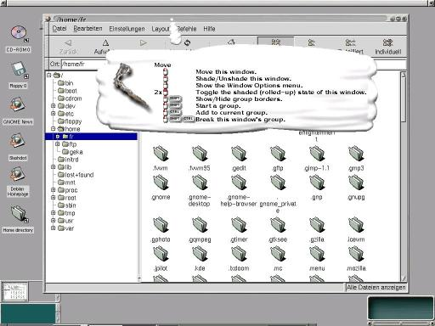The image size is (435, 326).
Task: Expand the usr tree node
Action: (x=53, y=221)
